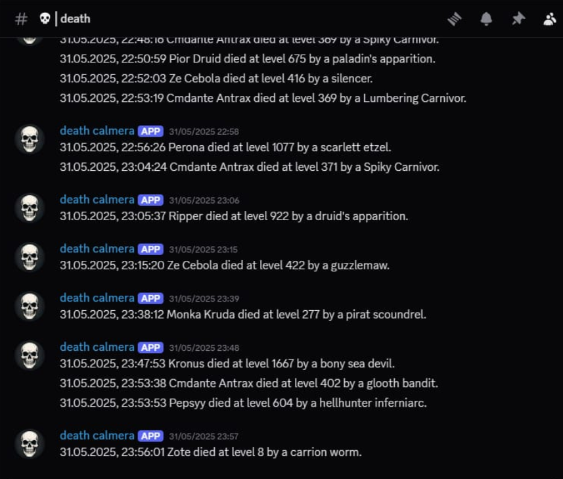Toggle the member list icon
This screenshot has height=479, width=563.
[549, 19]
